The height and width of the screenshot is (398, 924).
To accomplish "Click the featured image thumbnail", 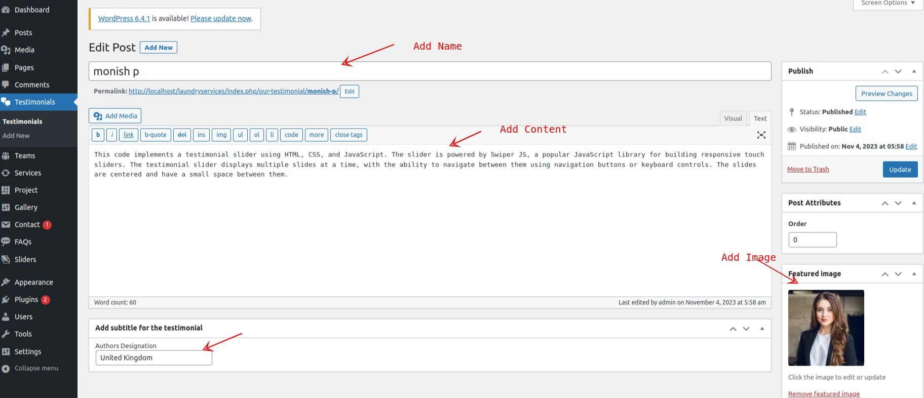I will pos(826,328).
